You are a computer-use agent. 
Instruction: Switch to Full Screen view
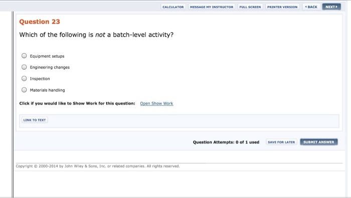tap(250, 7)
